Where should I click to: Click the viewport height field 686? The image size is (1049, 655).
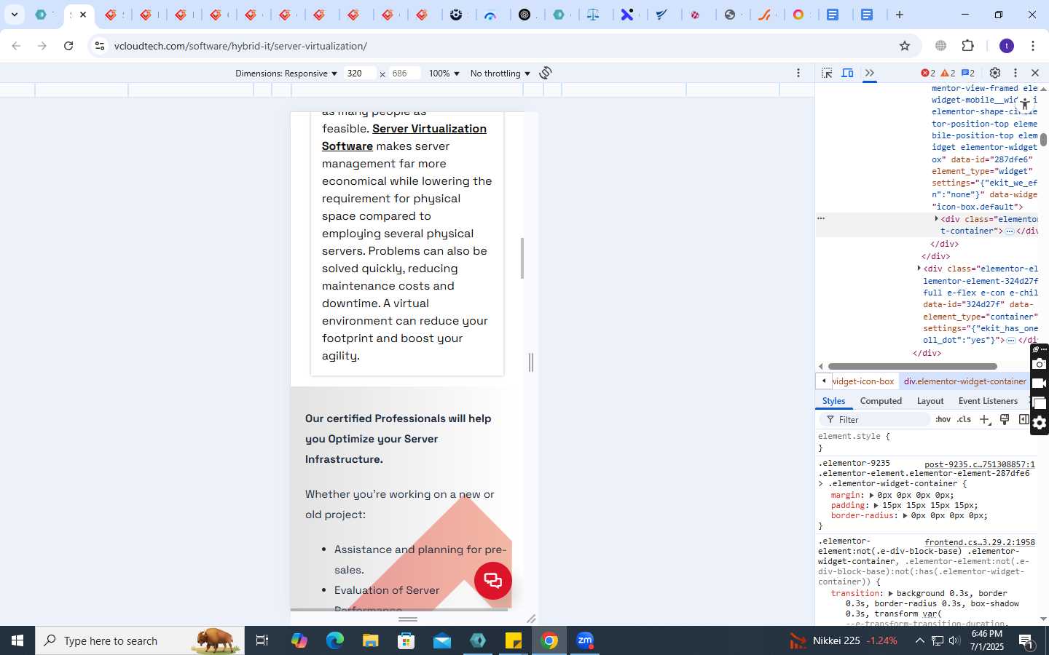(x=405, y=73)
